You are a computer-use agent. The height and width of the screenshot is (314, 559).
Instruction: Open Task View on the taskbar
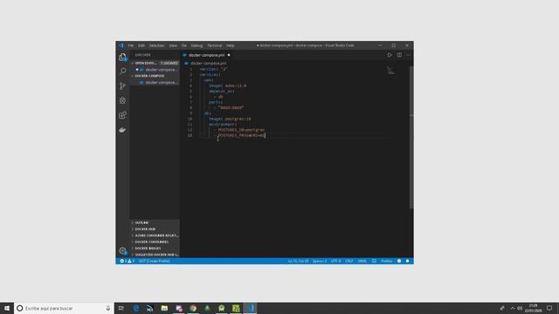[x=121, y=308]
